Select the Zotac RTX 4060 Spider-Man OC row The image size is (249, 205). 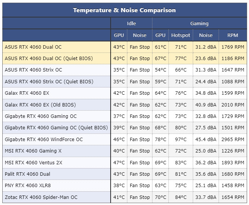point(41,197)
